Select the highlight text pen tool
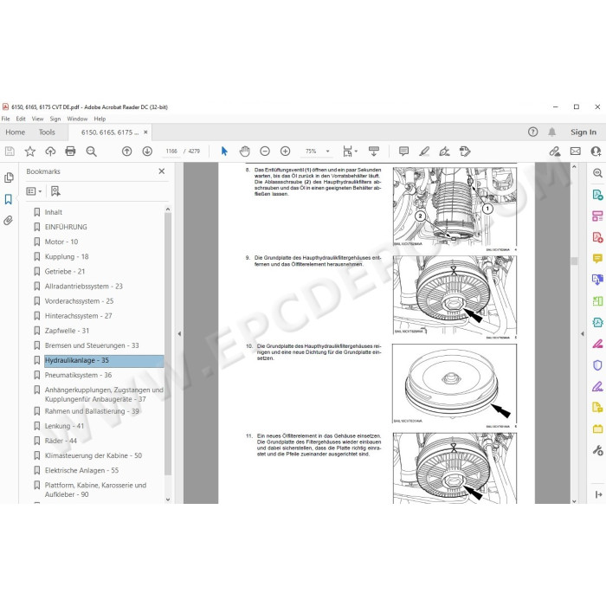606x606 pixels. pyautogui.click(x=424, y=151)
